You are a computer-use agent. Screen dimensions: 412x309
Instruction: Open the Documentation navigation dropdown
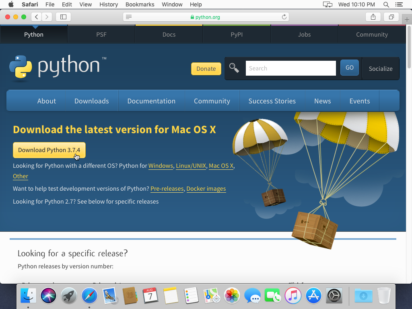point(151,101)
